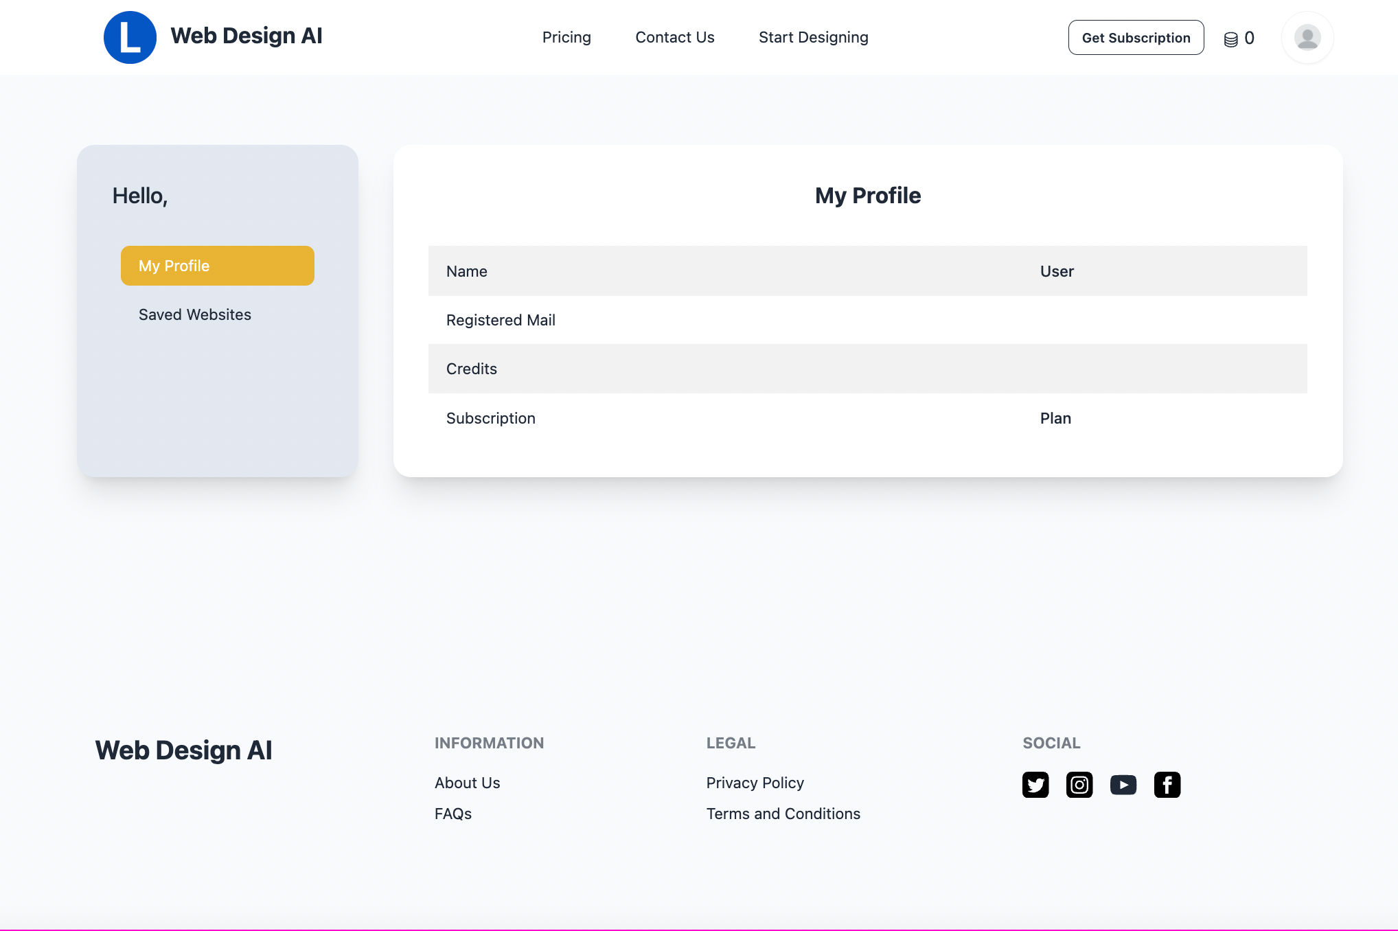This screenshot has width=1398, height=931.
Task: Click the blue L logo icon
Action: click(x=130, y=37)
